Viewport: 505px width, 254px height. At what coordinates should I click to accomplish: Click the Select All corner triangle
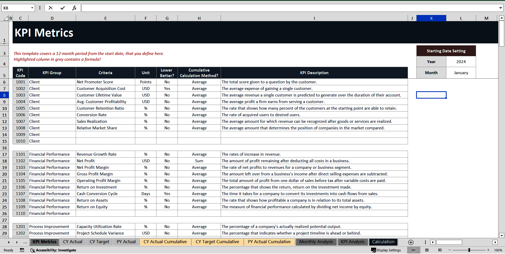(x=6, y=18)
